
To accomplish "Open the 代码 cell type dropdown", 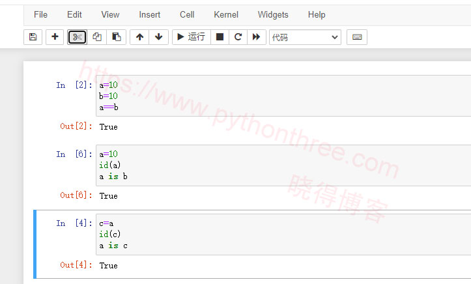I will click(x=305, y=37).
